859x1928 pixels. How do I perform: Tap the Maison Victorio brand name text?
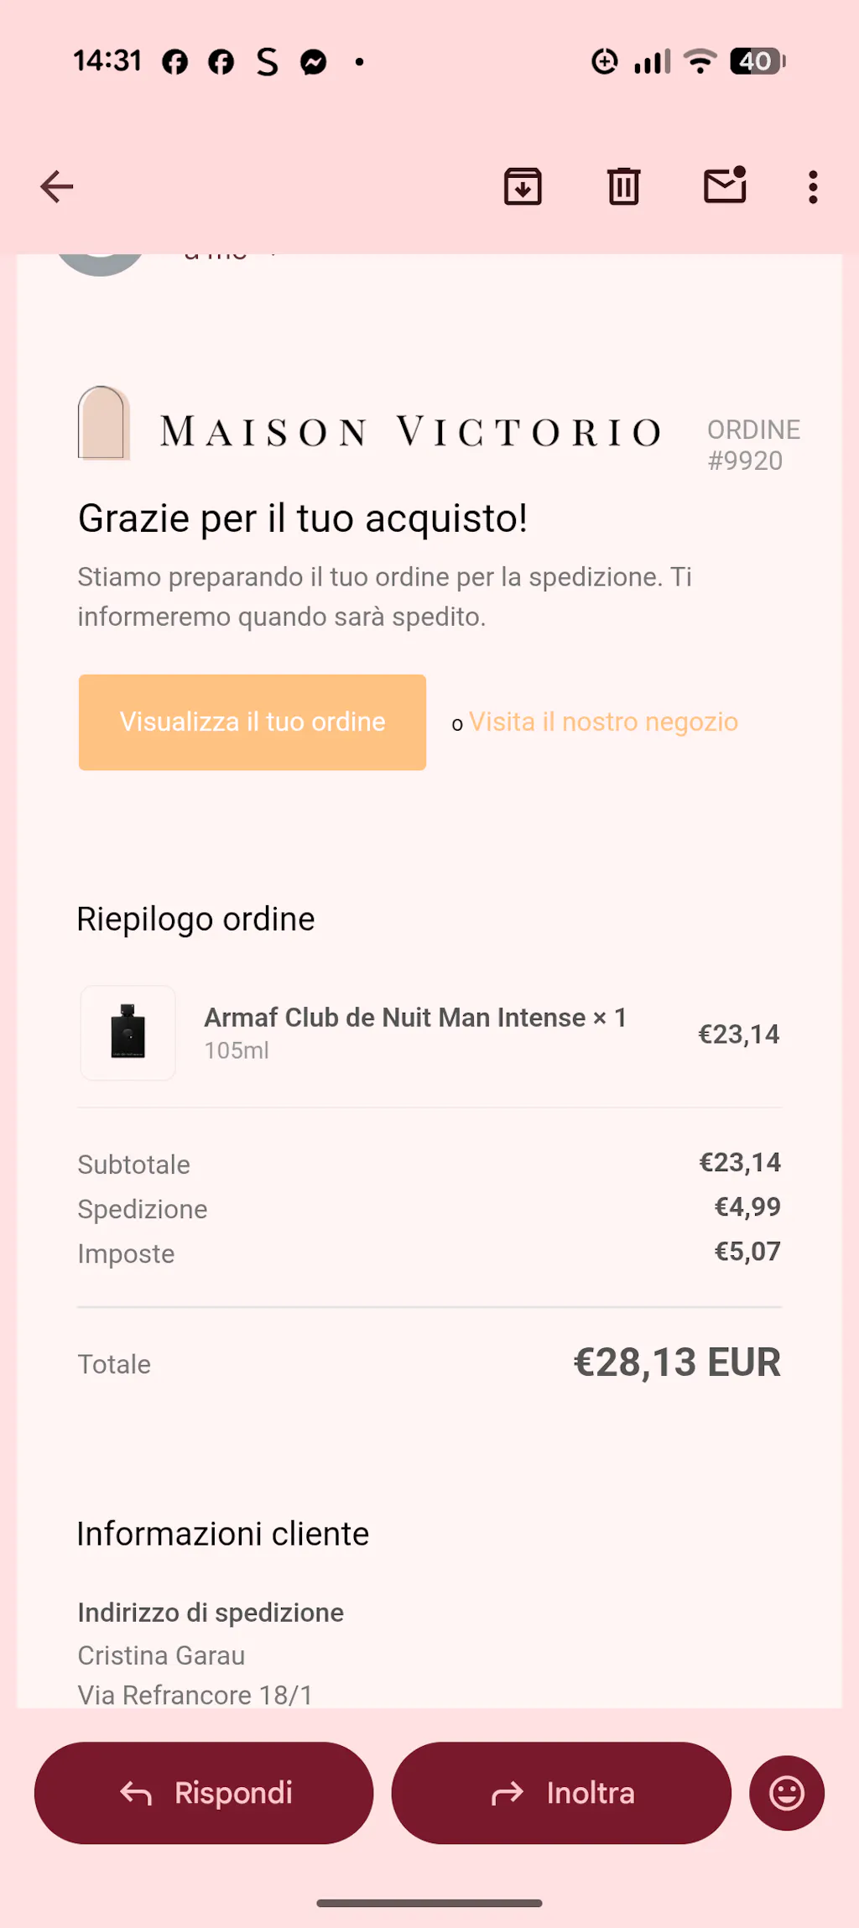pyautogui.click(x=410, y=432)
